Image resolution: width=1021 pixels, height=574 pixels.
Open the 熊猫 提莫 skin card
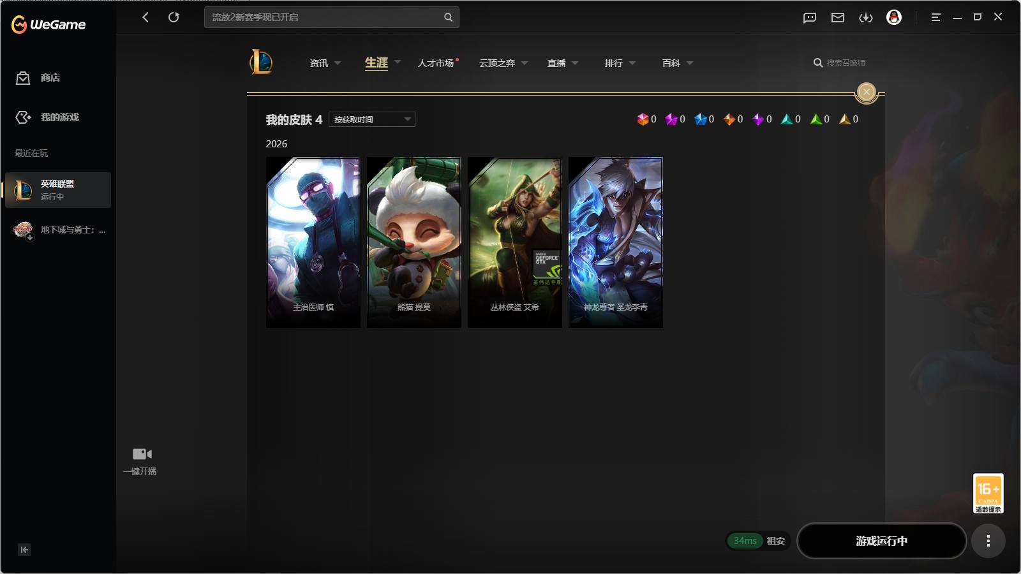(x=414, y=242)
